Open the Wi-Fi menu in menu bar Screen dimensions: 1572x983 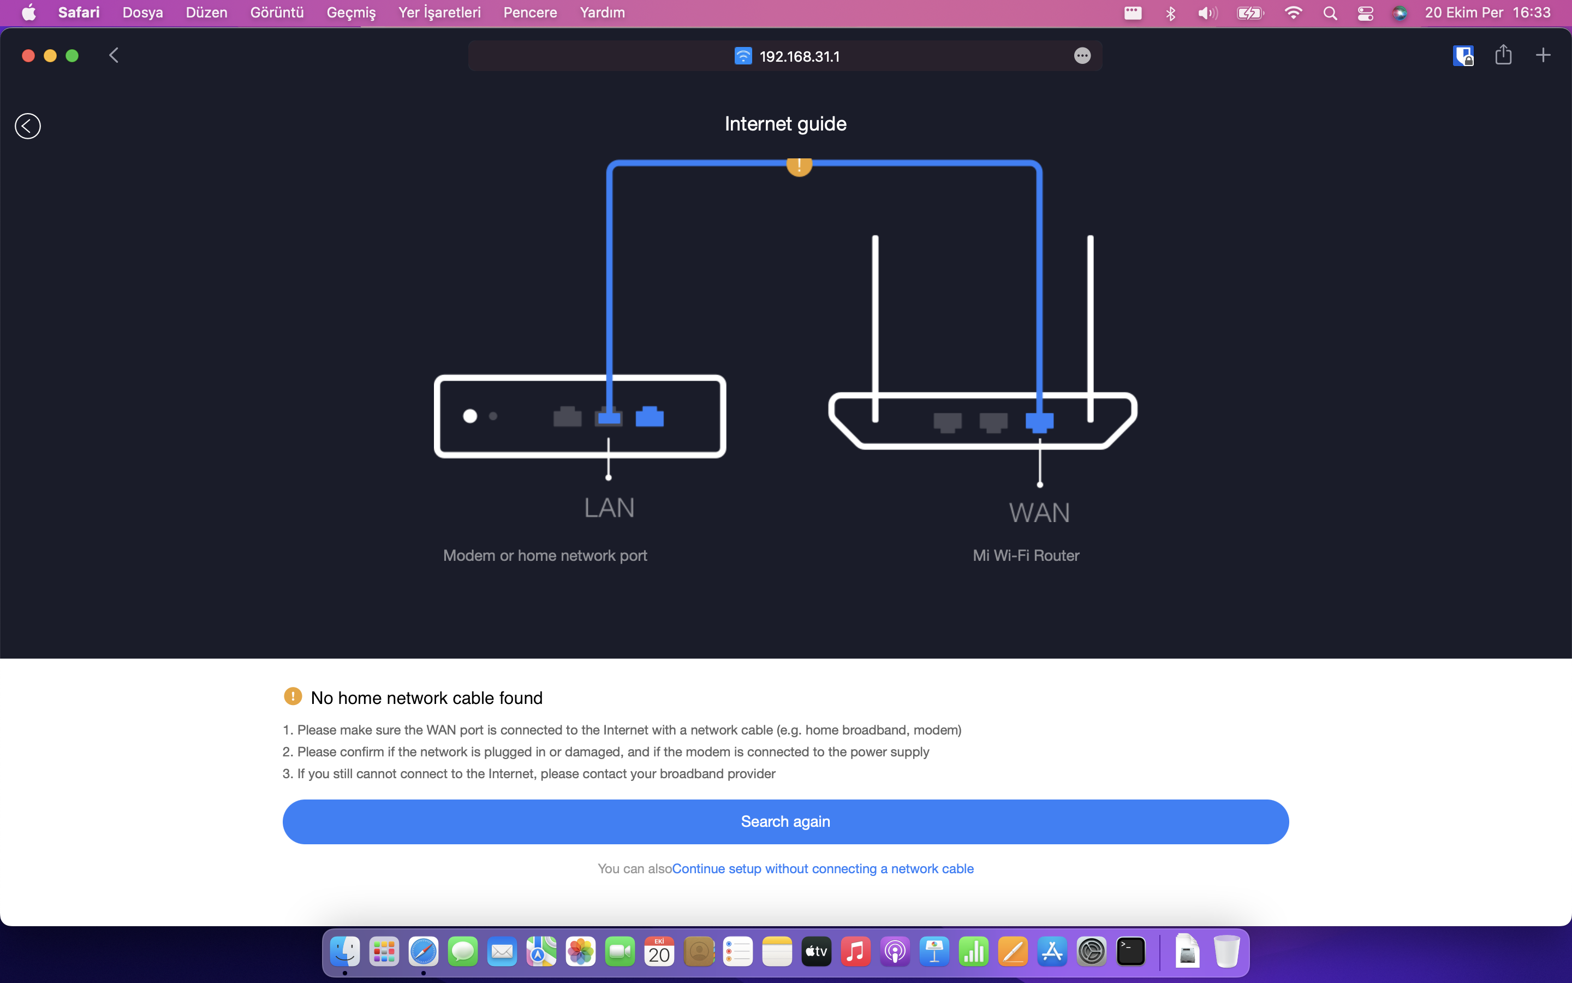click(1293, 13)
